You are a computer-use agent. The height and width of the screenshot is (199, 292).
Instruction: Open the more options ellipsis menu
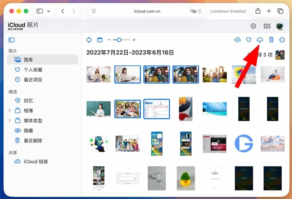[282, 40]
